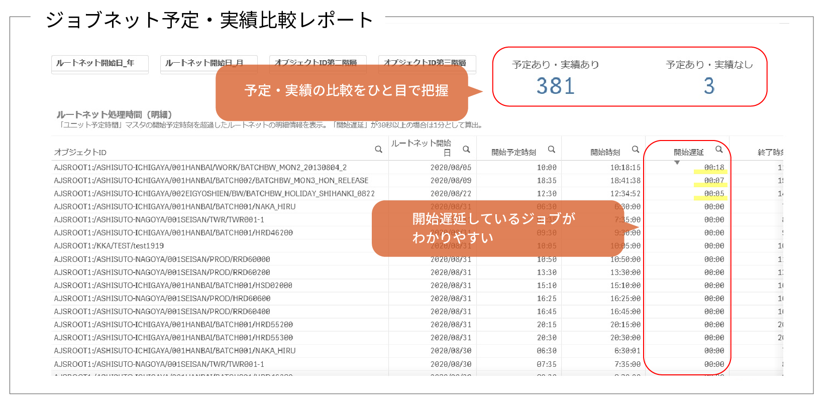Sort by the オブジェクトID column header label

click(80, 152)
